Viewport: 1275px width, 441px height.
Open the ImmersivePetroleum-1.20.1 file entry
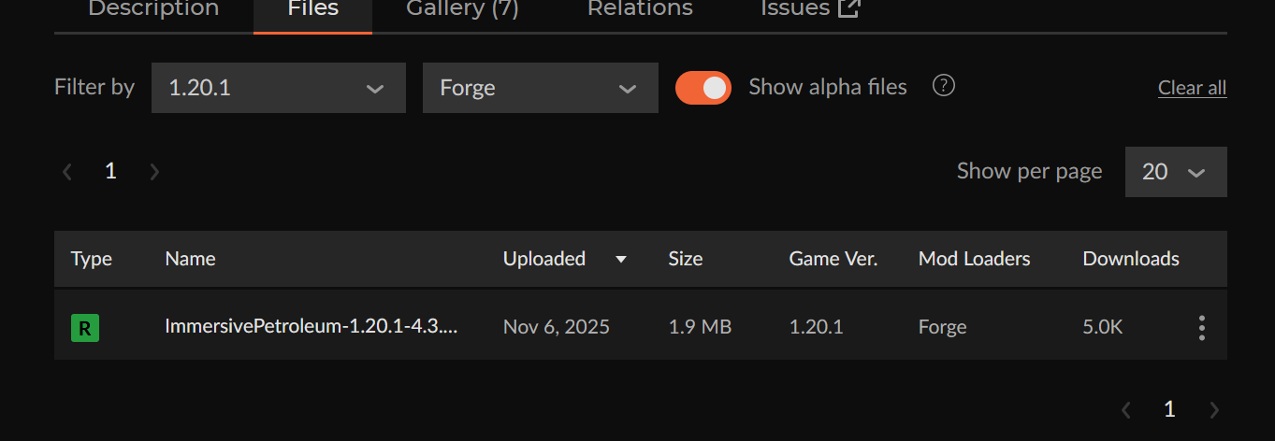(x=311, y=327)
